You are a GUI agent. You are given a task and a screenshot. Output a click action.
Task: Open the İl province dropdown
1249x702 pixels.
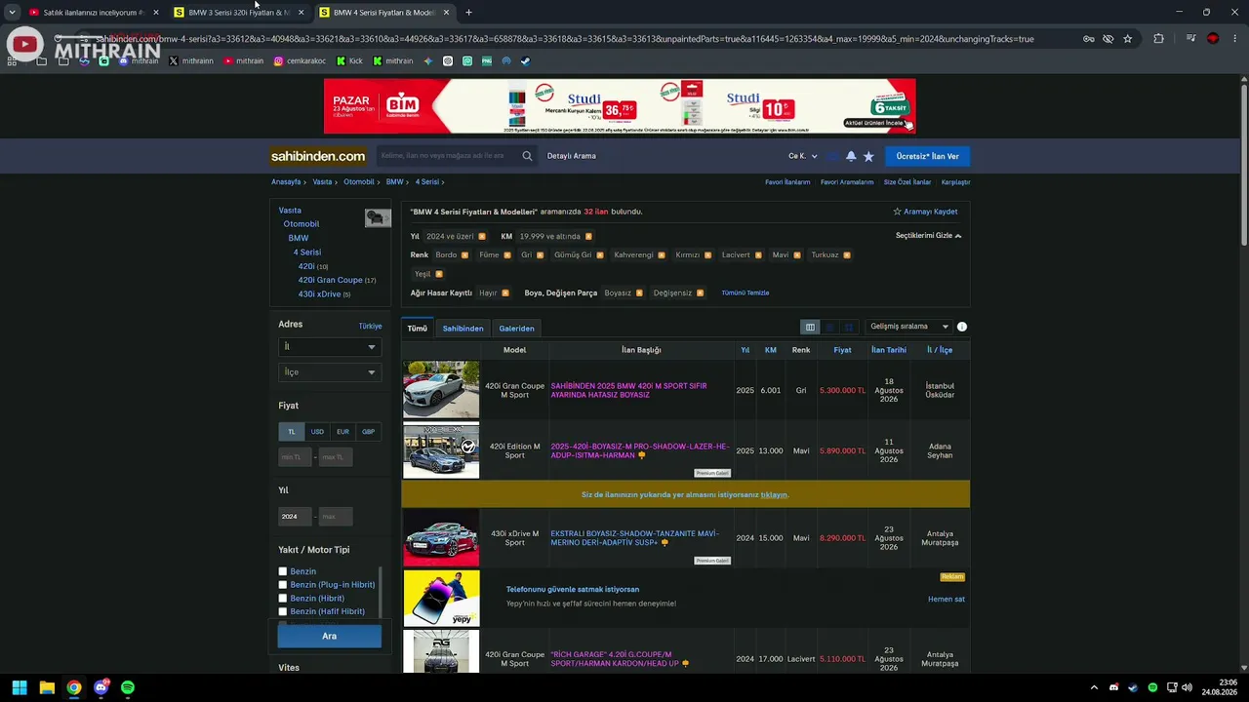point(329,346)
